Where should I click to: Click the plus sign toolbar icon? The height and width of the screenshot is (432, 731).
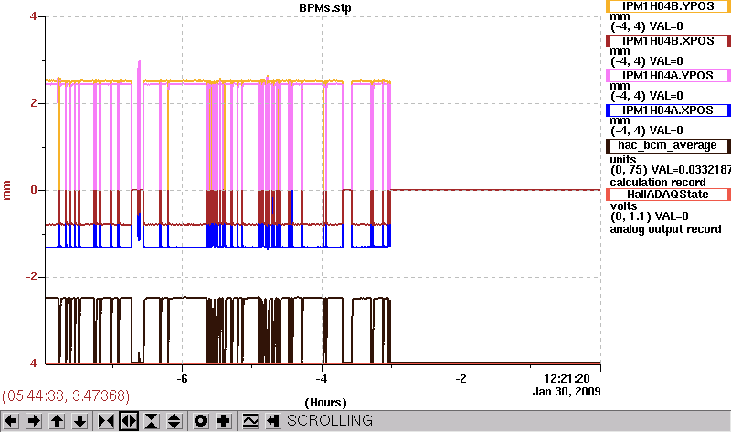point(224,421)
